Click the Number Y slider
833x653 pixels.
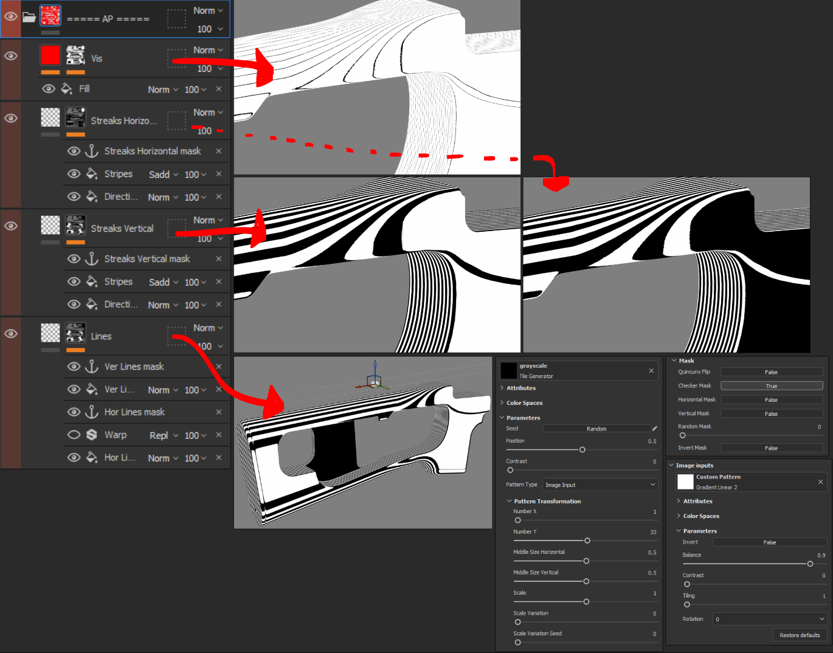585,541
